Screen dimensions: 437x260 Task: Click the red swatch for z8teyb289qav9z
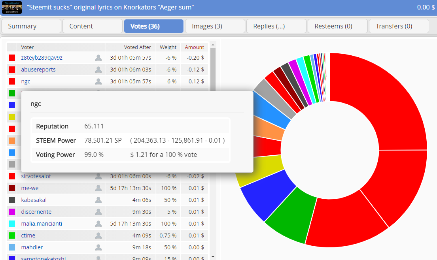[12, 58]
